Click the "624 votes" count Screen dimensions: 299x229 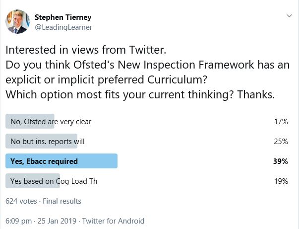point(22,201)
